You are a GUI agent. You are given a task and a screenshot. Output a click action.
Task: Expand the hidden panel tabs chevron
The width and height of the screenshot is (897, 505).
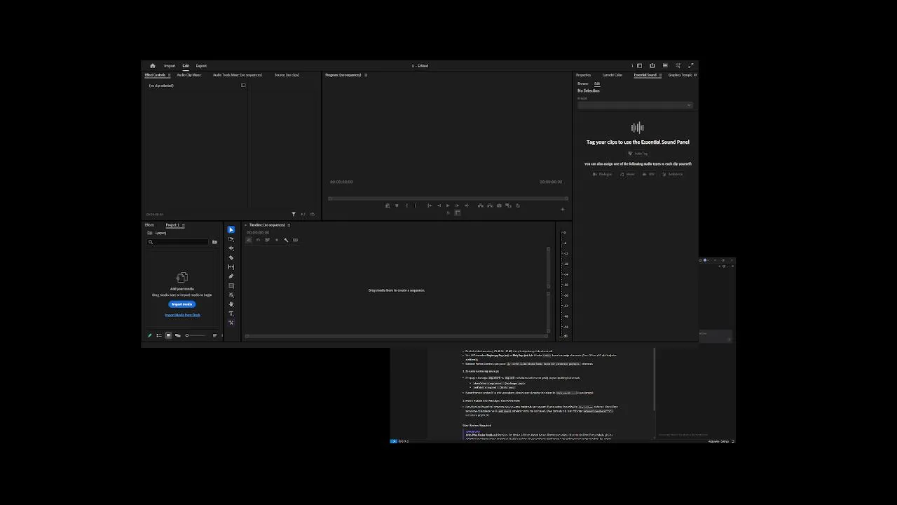[x=695, y=75]
